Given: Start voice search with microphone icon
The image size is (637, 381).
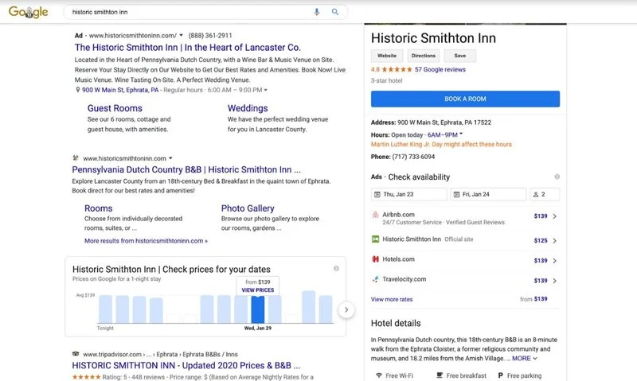Looking at the screenshot, I should tap(316, 12).
